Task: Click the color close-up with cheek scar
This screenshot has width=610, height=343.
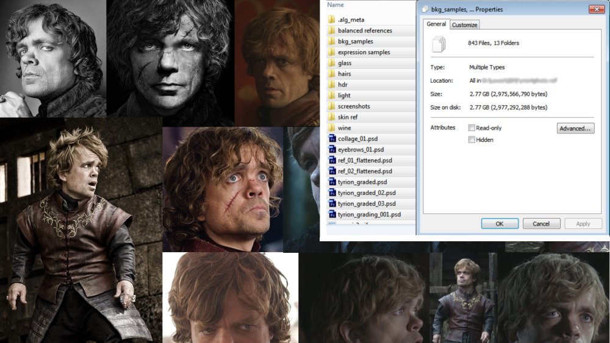Action: (x=223, y=189)
